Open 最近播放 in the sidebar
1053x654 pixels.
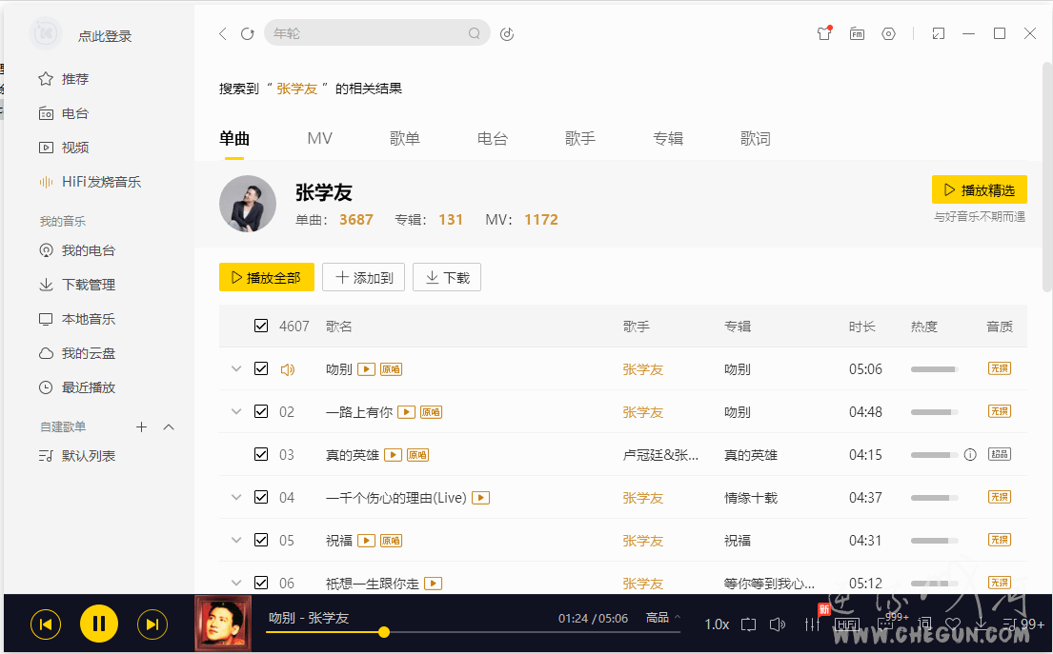pos(76,387)
